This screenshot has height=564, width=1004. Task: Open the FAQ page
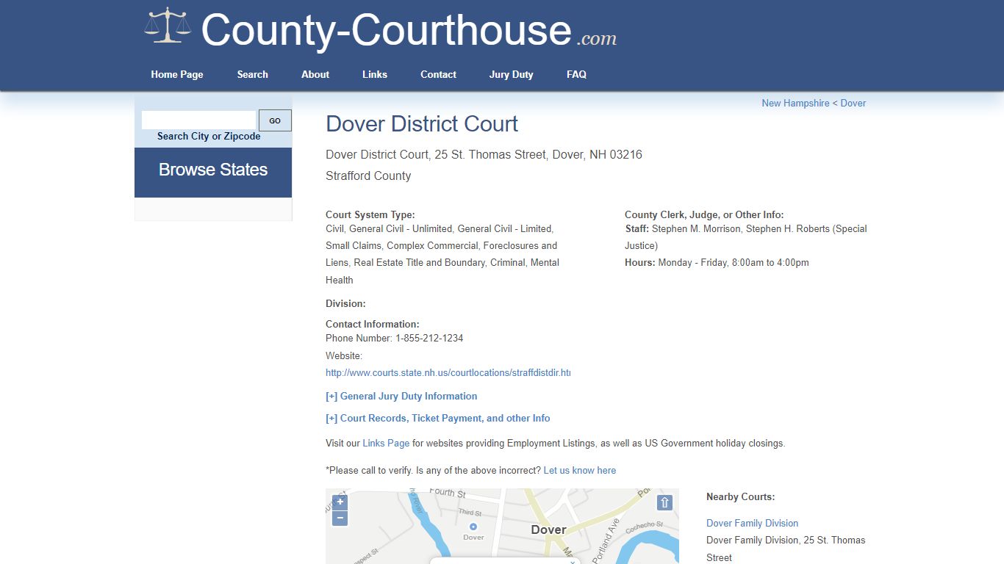pos(576,74)
